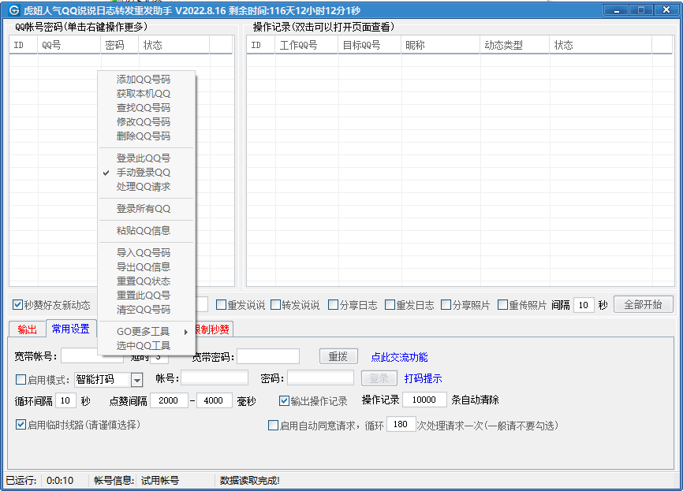Open the 常用设置 tab
The image size is (683, 491).
[x=70, y=329]
